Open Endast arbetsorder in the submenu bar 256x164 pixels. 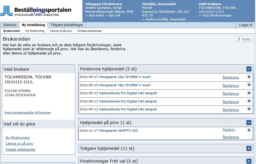click(x=90, y=31)
